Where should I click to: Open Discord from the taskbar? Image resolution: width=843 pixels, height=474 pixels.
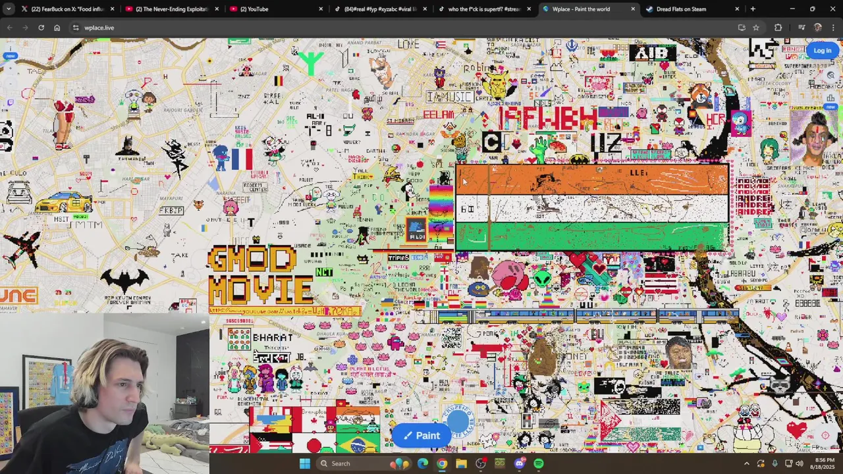click(x=519, y=463)
